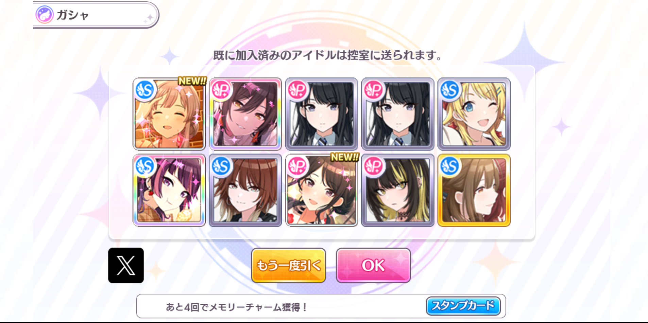Select the purple-haired rainbow-framed idol card
The width and height of the screenshot is (648, 323).
coord(169,190)
